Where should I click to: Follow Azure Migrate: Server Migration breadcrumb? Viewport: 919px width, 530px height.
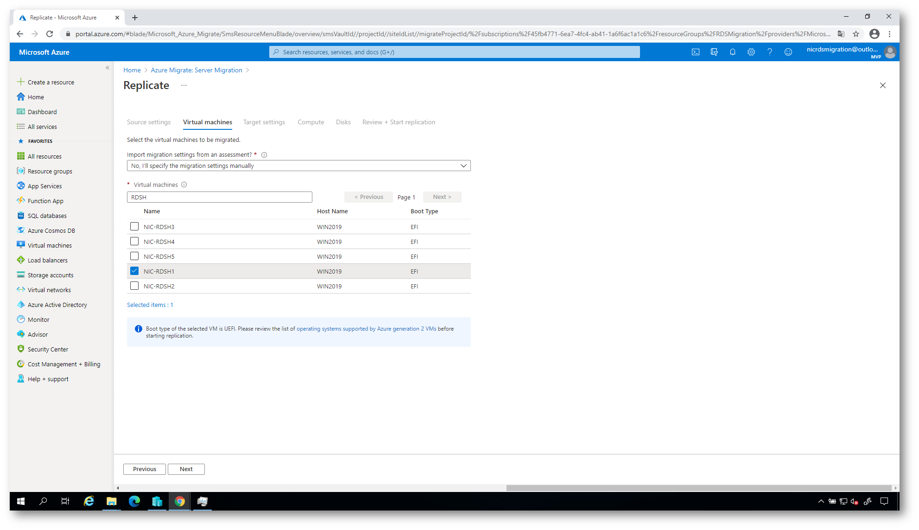coord(196,70)
